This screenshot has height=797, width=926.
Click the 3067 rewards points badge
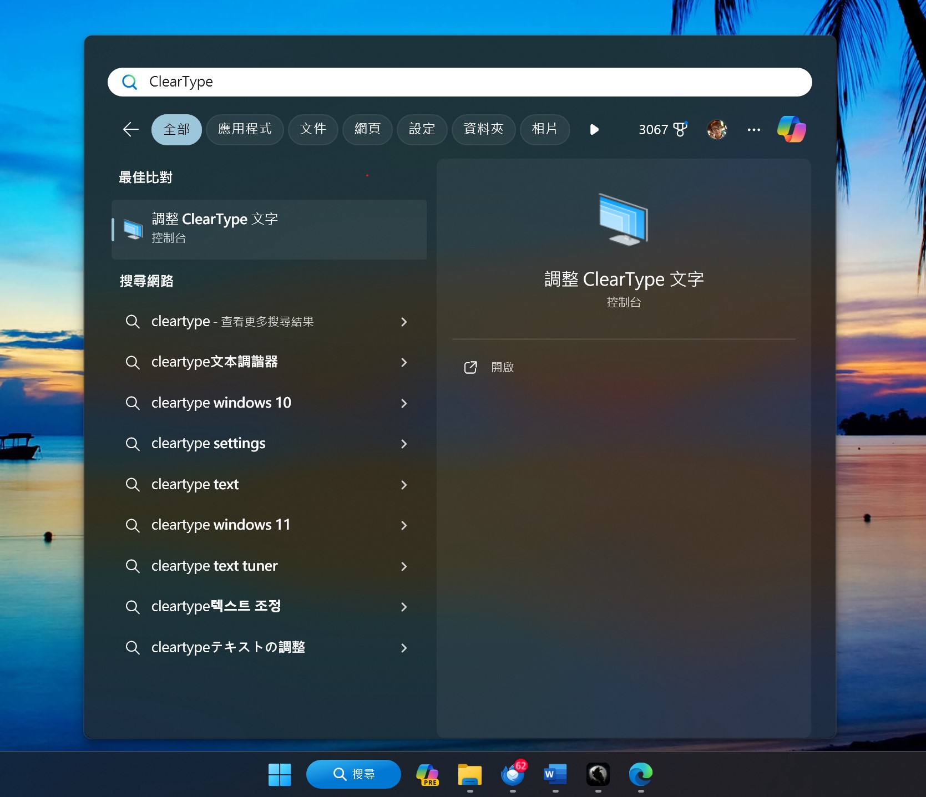pyautogui.click(x=662, y=130)
